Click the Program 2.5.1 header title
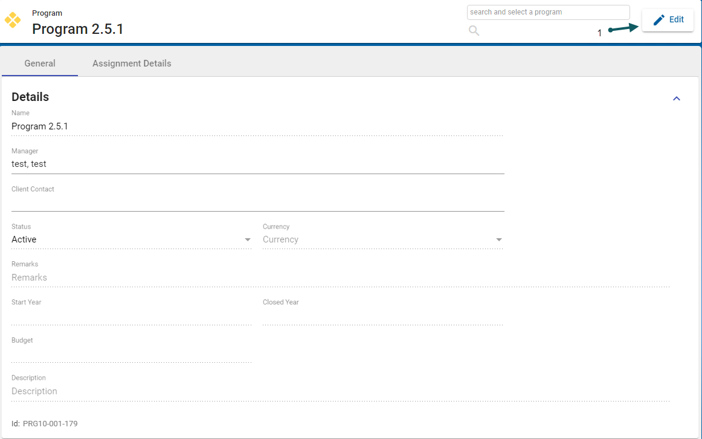Image resolution: width=702 pixels, height=439 pixels. [78, 29]
